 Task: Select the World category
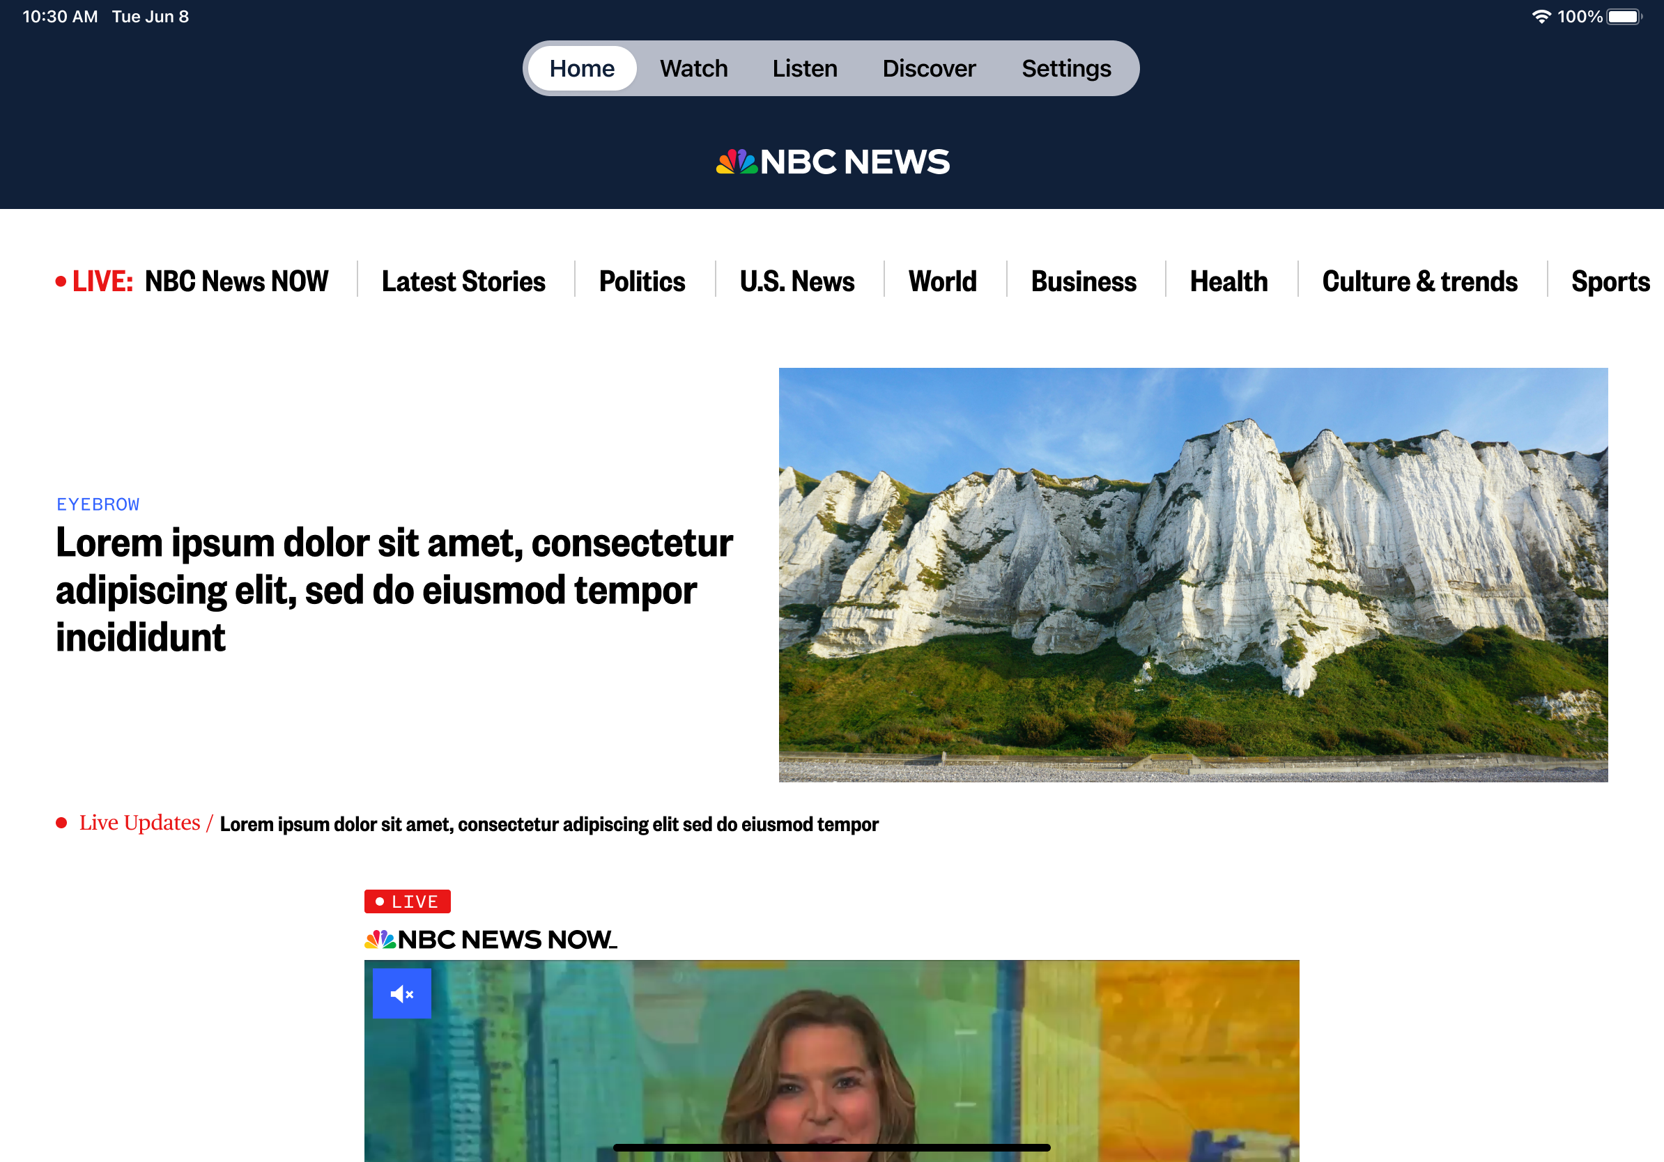tap(942, 281)
